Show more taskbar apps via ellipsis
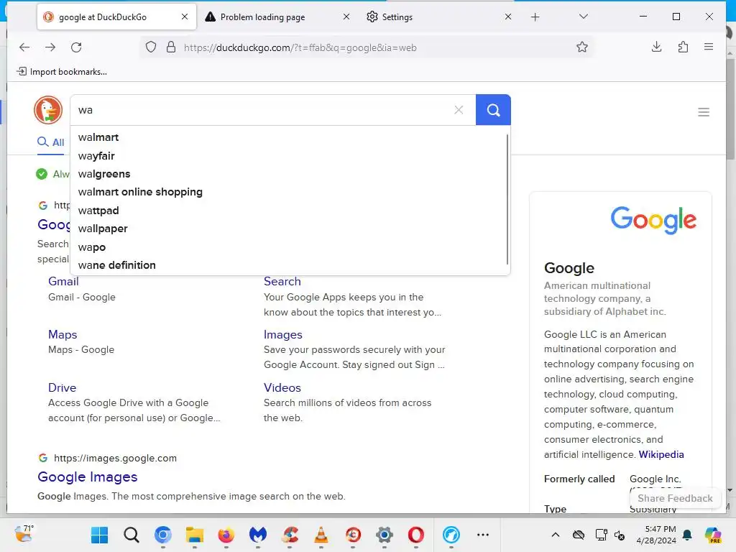Viewport: 736px width, 552px height. point(482,535)
